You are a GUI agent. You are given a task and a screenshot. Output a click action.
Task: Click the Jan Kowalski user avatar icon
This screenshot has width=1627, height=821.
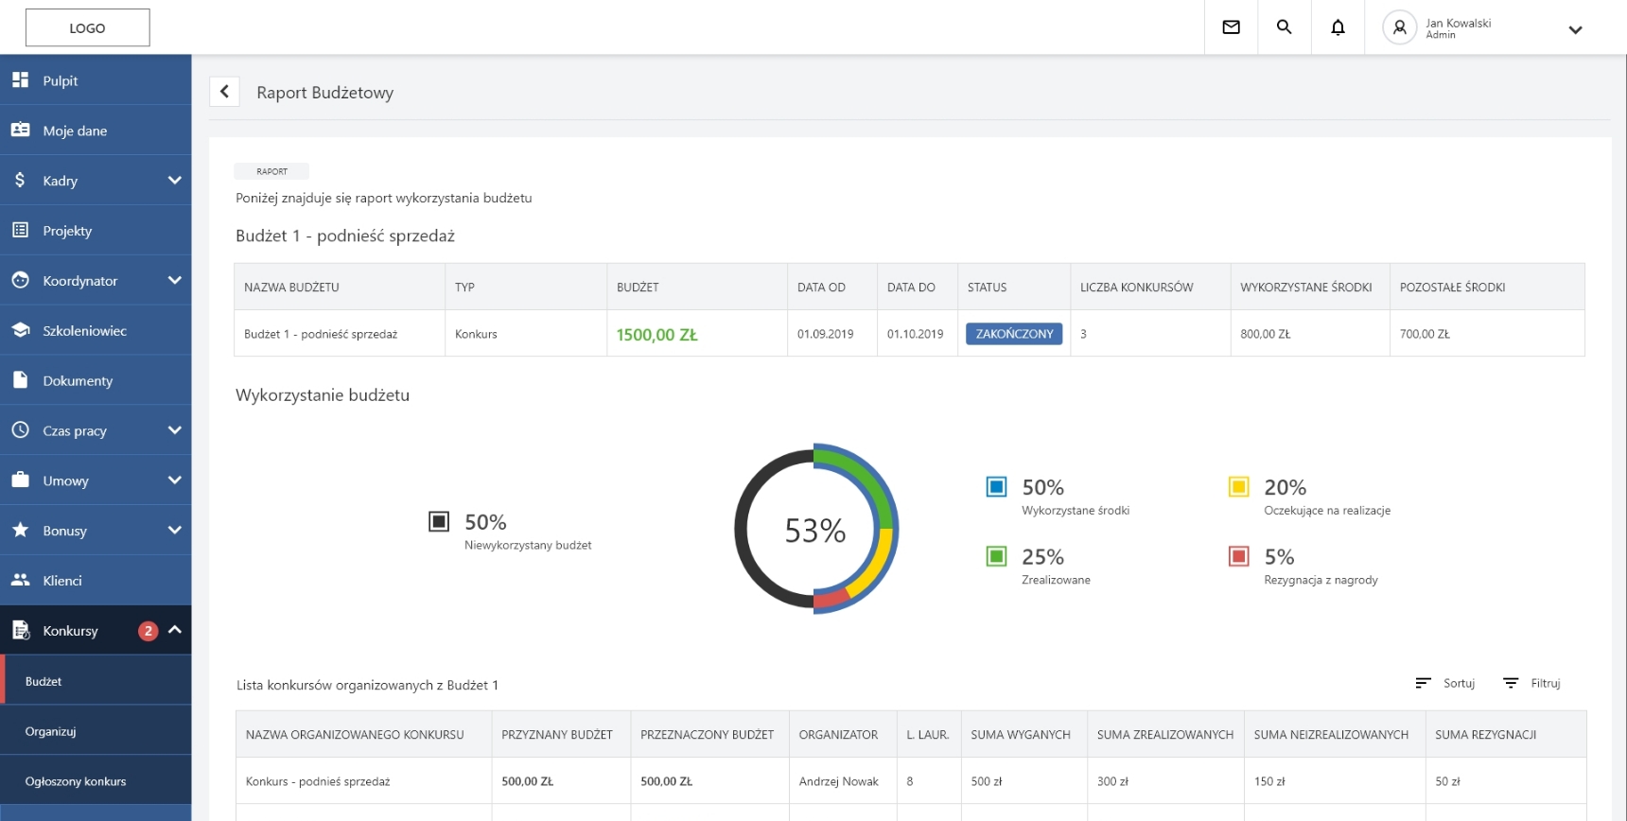click(x=1399, y=27)
